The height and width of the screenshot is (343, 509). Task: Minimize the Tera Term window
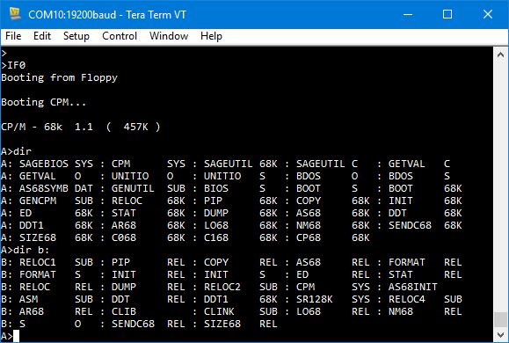[408, 14]
